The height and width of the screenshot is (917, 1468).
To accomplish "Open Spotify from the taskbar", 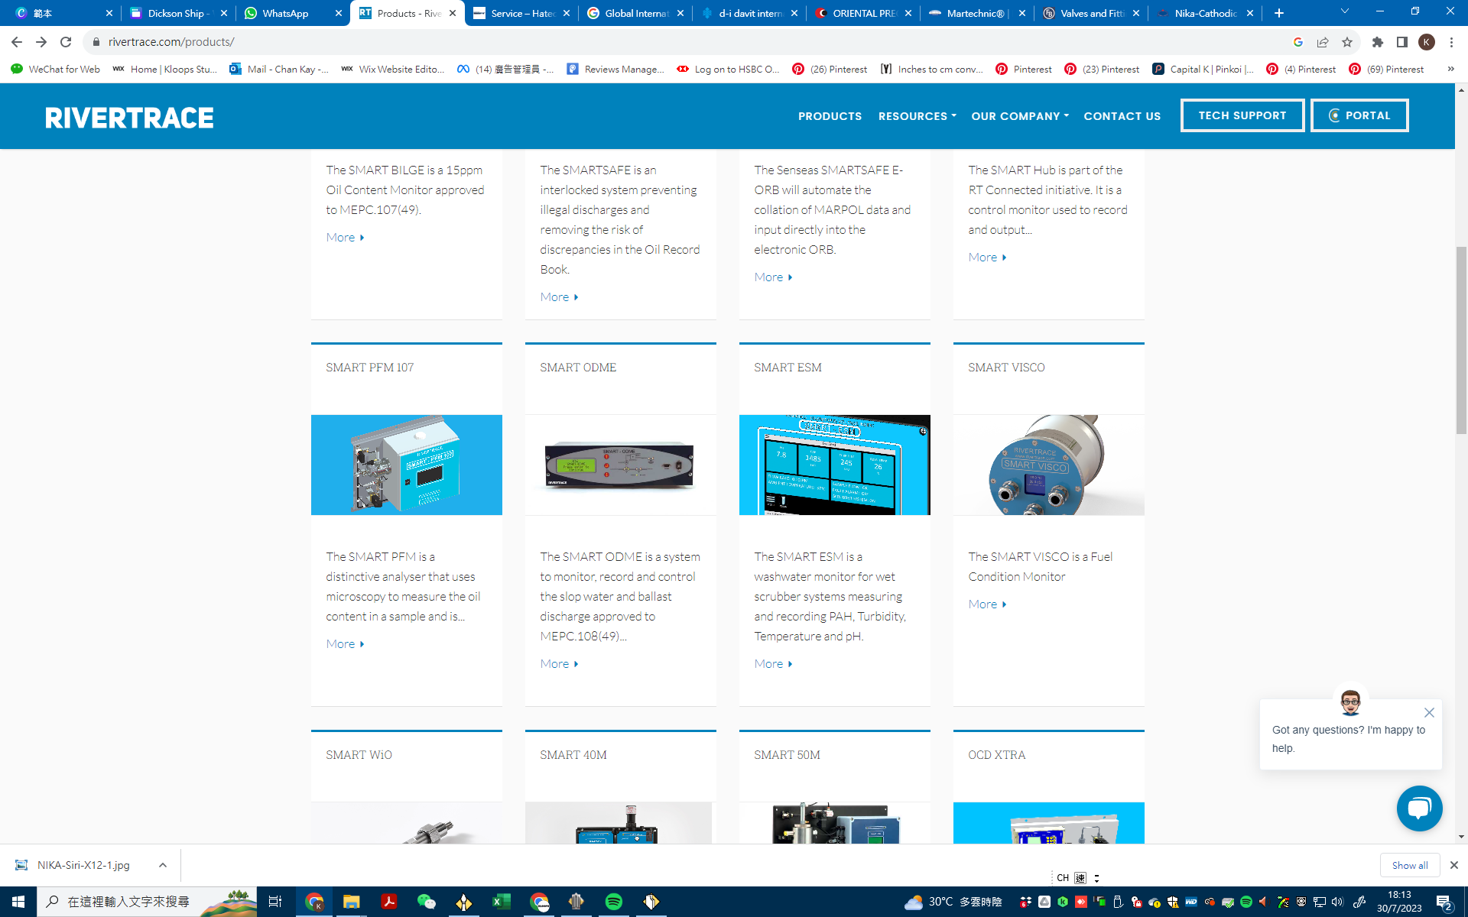I will click(613, 902).
